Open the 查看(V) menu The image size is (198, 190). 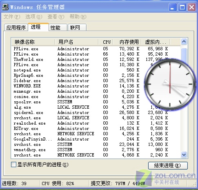pos(56,17)
